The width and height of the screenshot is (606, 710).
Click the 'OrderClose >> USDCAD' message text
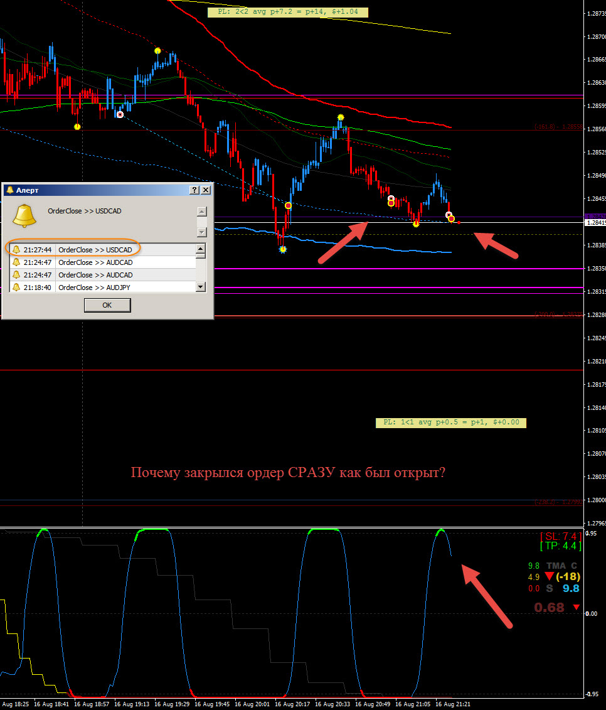[x=85, y=211]
